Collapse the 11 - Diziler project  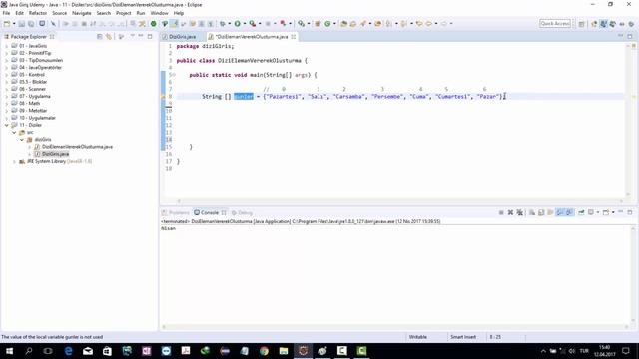coord(7,125)
